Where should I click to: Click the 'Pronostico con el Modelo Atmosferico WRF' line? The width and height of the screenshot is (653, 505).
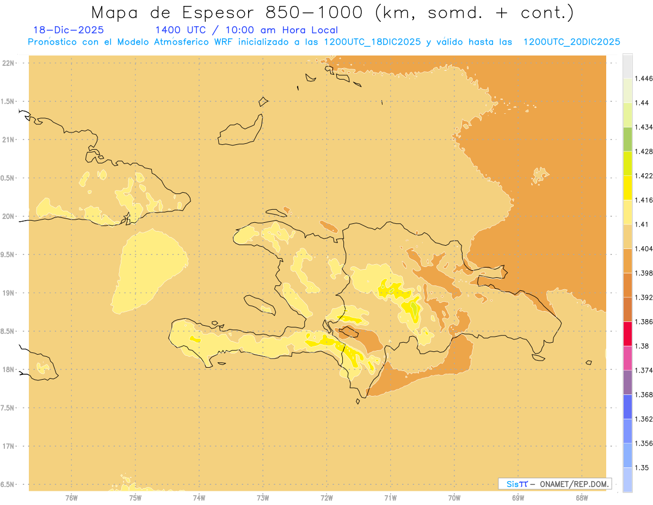(x=324, y=42)
